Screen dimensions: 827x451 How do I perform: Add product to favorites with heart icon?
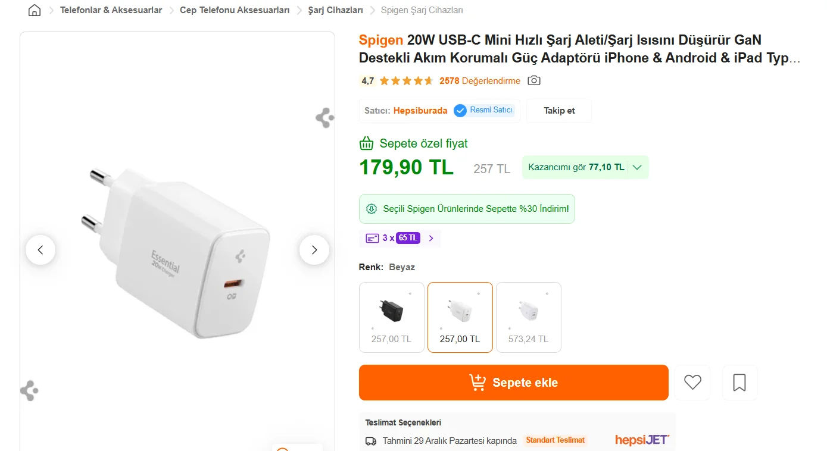[x=692, y=382]
